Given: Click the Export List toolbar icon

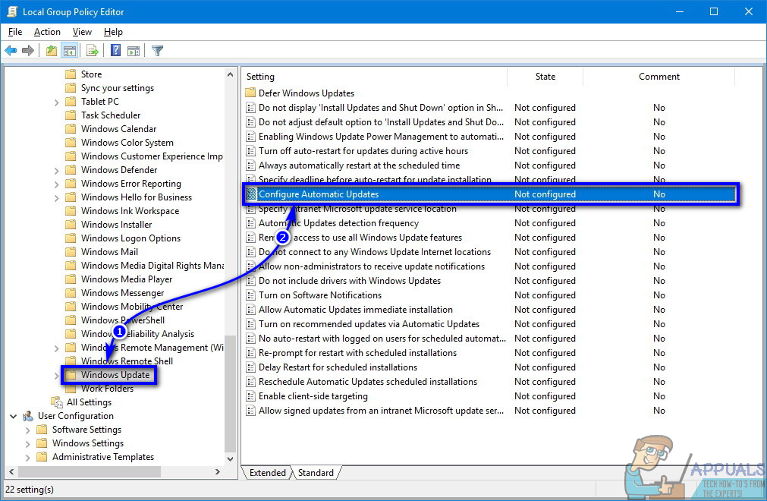Looking at the screenshot, I should [x=93, y=51].
